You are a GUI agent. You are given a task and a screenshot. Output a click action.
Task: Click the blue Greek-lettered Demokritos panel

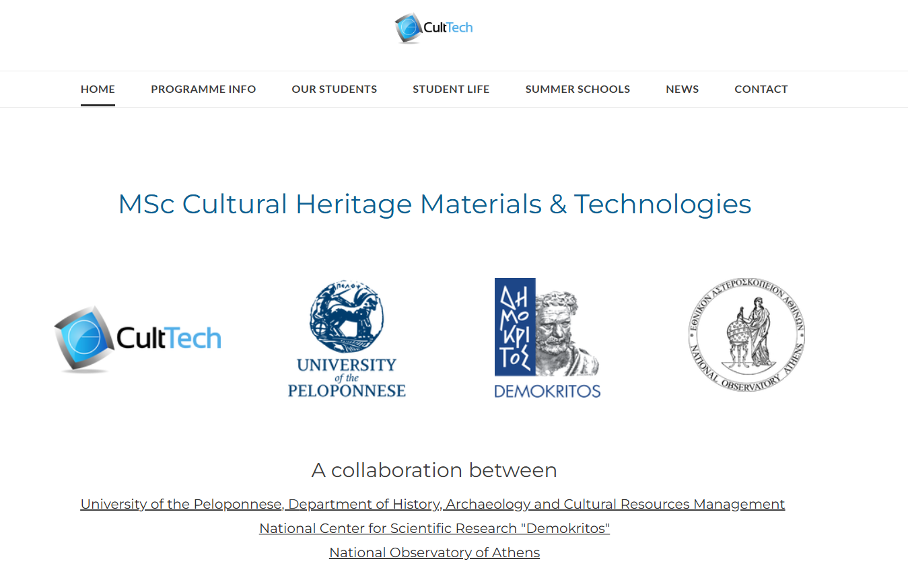[x=515, y=326]
